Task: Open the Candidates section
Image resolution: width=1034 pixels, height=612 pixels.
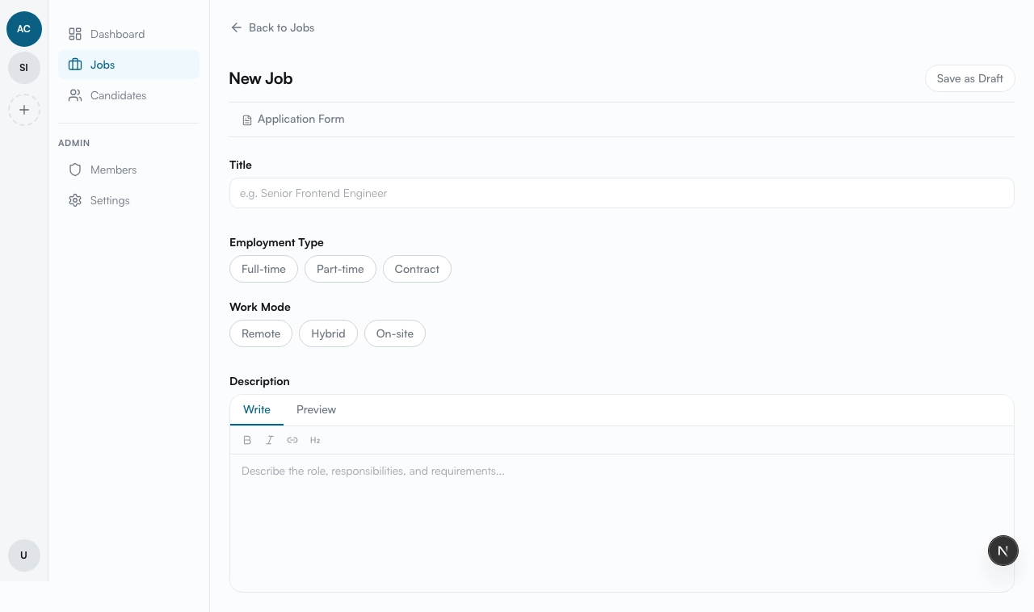Action: [x=128, y=95]
